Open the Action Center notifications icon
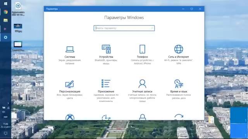The width and height of the screenshot is (248, 139). 5,133
